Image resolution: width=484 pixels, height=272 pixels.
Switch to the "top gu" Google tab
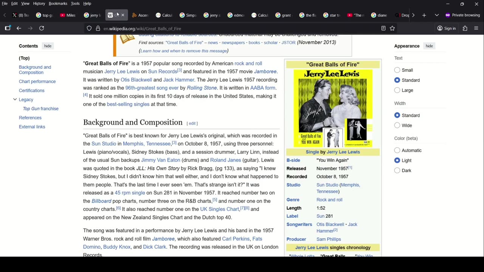pyautogui.click(x=44, y=15)
